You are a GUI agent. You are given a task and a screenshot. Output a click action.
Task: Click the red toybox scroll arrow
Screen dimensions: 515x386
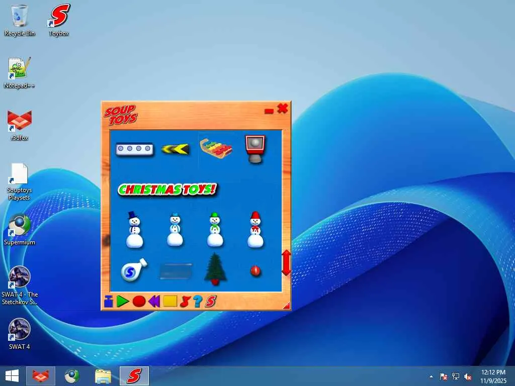click(286, 263)
